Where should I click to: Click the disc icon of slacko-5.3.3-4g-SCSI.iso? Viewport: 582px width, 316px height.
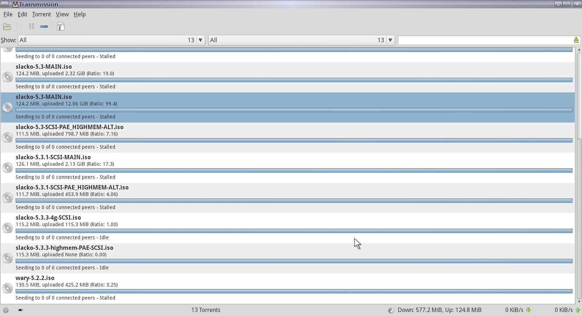(8, 228)
